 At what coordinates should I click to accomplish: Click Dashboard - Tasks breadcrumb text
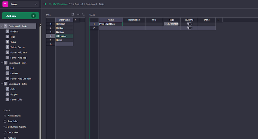(x=95, y=4)
